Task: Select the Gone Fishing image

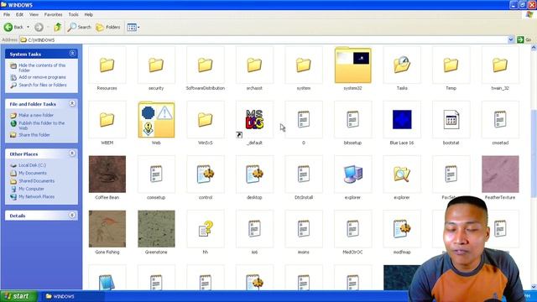Action: (x=107, y=229)
